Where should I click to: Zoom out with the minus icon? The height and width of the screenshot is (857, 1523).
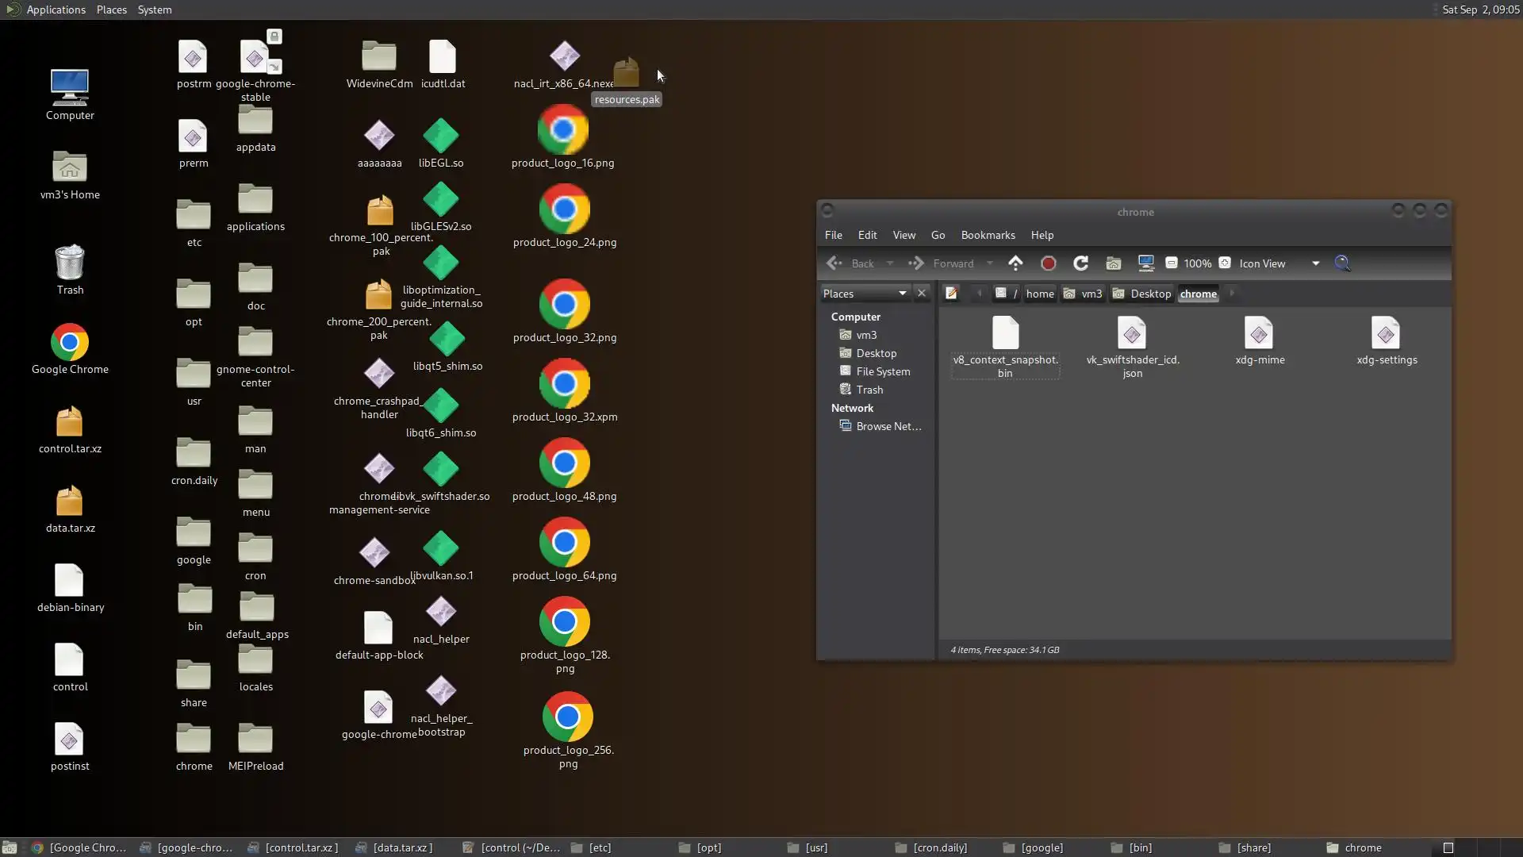(1171, 263)
